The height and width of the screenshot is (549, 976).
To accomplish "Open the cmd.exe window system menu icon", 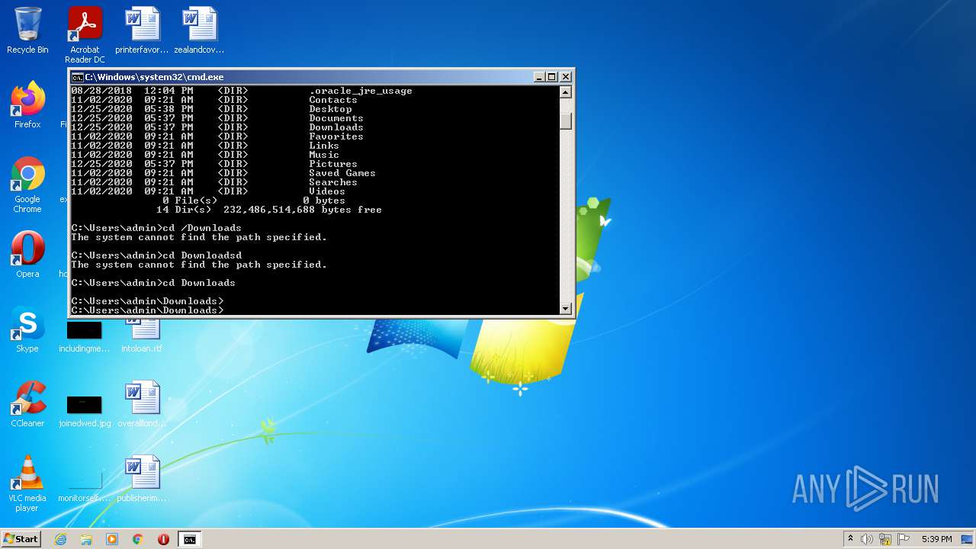I will (77, 77).
